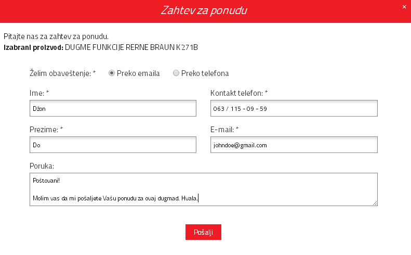Click the Zahtev za ponudu header title

pyautogui.click(x=204, y=10)
